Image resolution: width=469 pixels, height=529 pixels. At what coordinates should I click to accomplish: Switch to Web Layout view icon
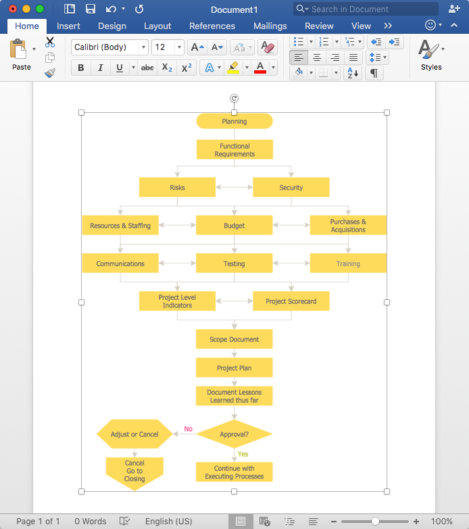pos(265,522)
